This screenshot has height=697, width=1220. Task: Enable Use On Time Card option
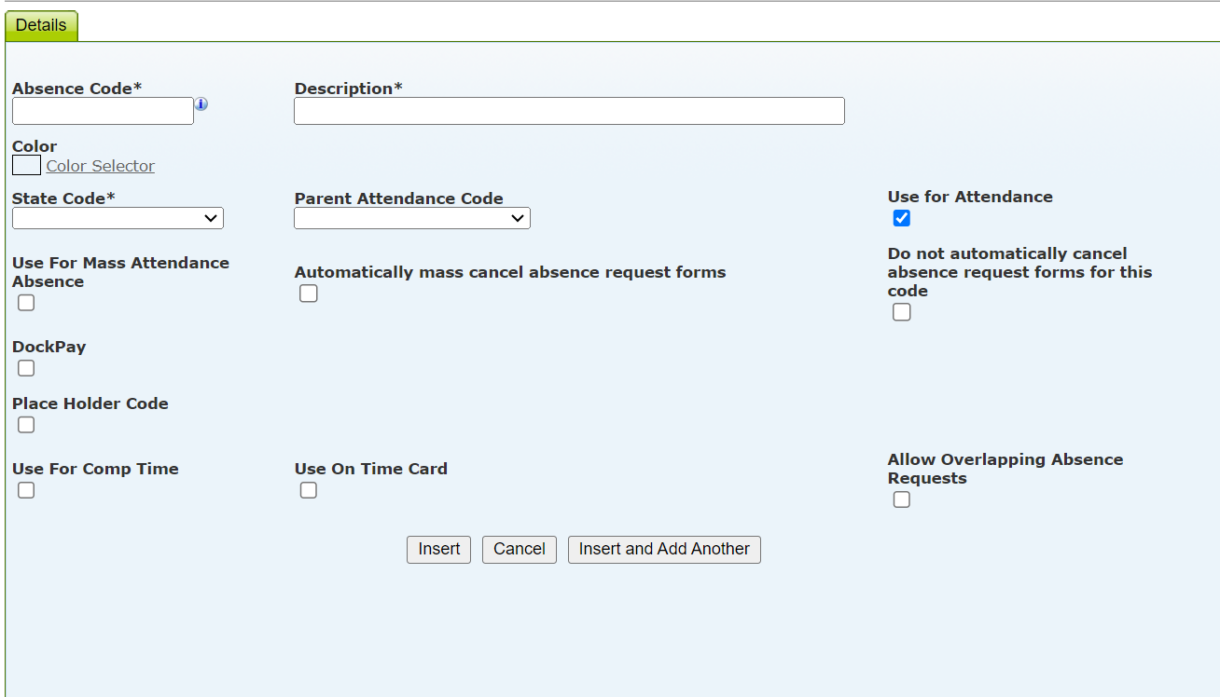pyautogui.click(x=309, y=490)
